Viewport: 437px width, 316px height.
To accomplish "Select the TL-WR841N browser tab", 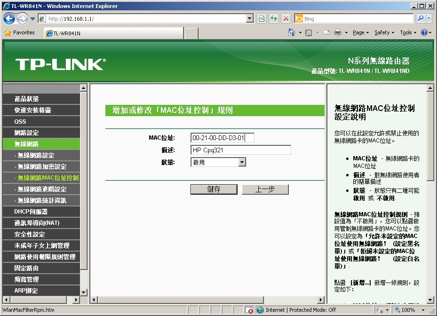I will (114, 33).
